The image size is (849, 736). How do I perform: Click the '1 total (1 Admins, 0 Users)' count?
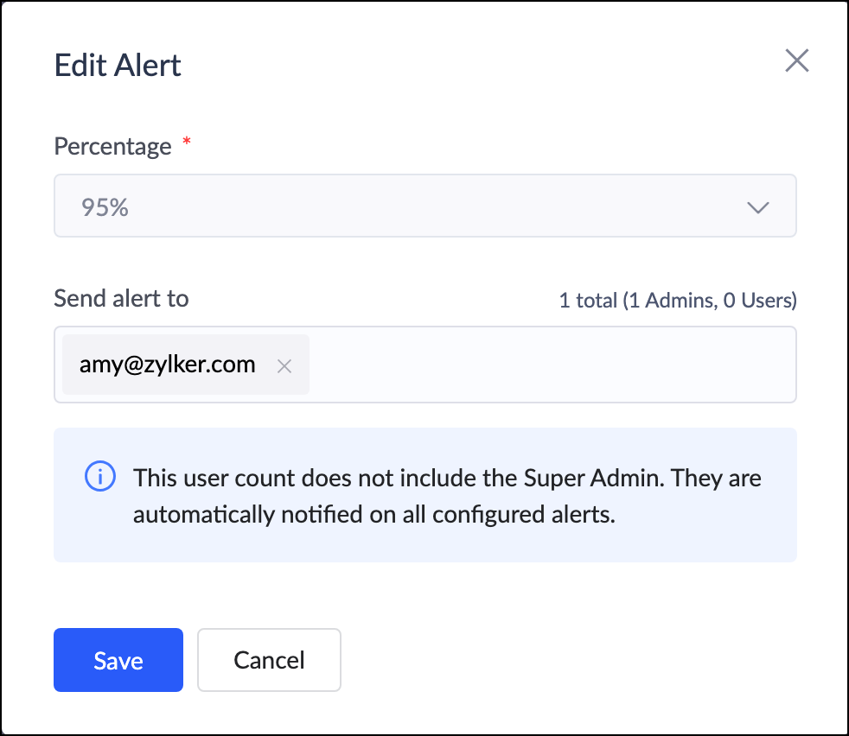pyautogui.click(x=677, y=301)
